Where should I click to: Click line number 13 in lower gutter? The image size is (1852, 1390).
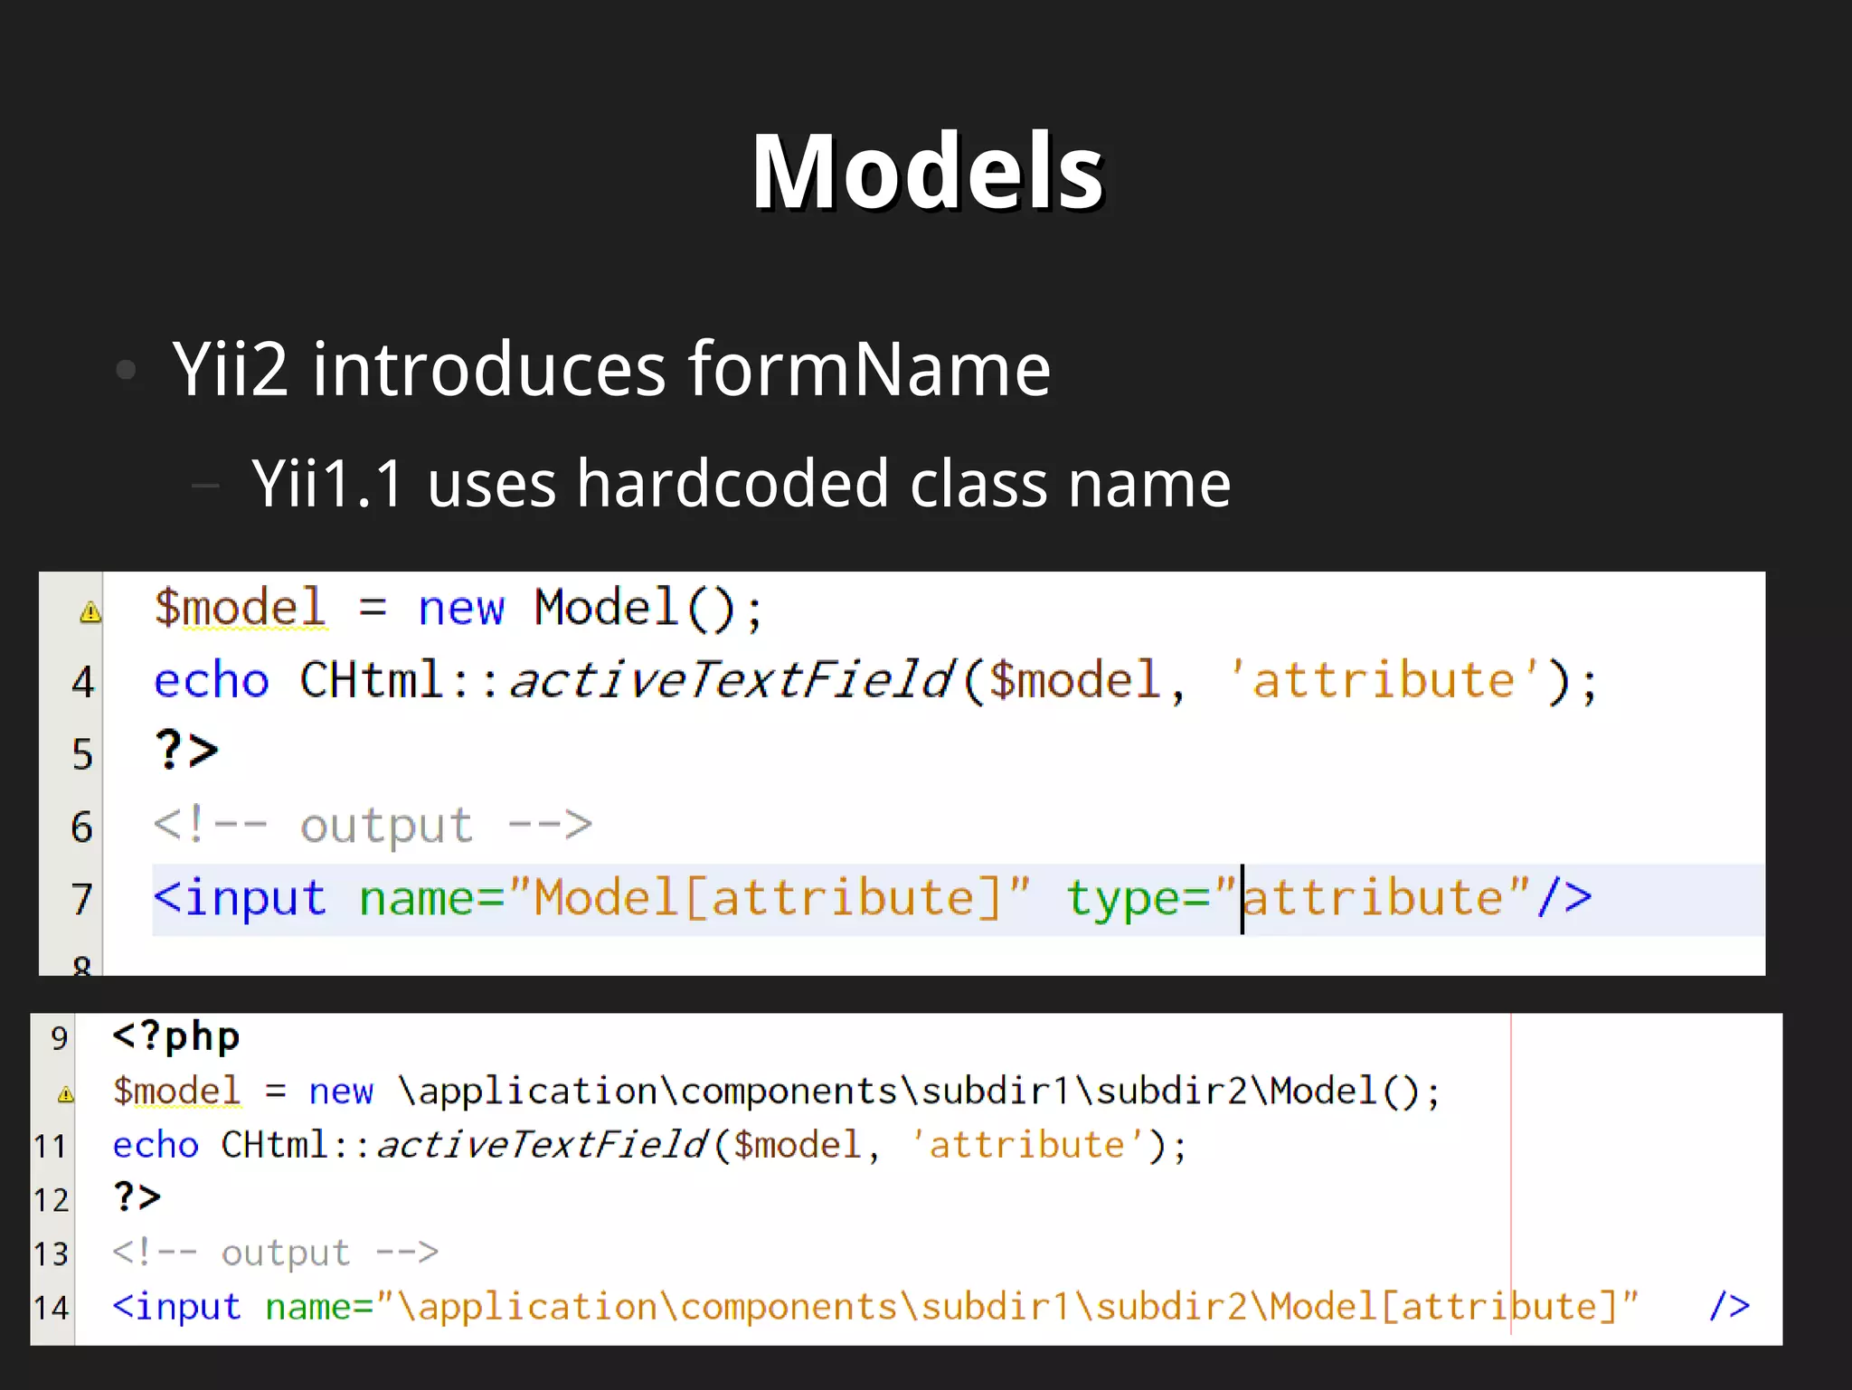coord(51,1254)
